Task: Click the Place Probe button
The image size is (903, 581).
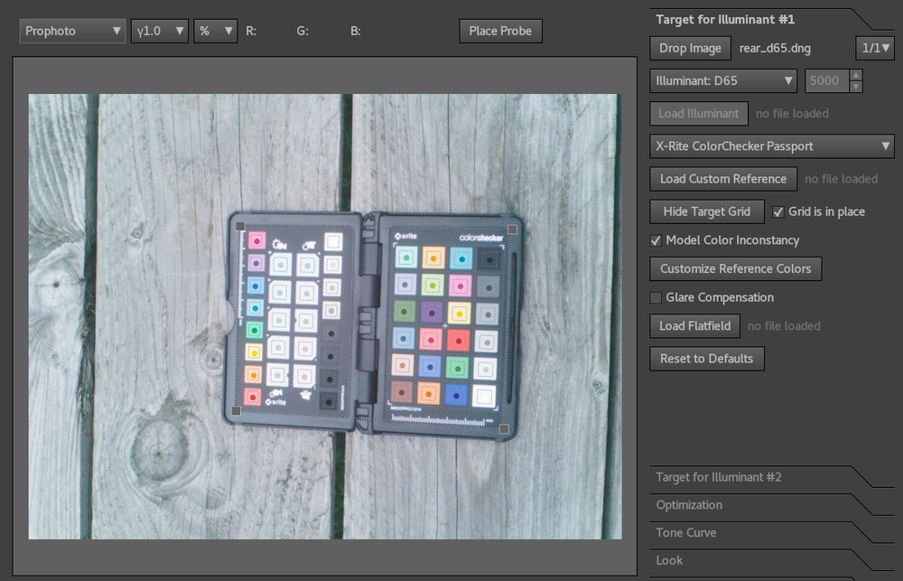Action: tap(500, 31)
